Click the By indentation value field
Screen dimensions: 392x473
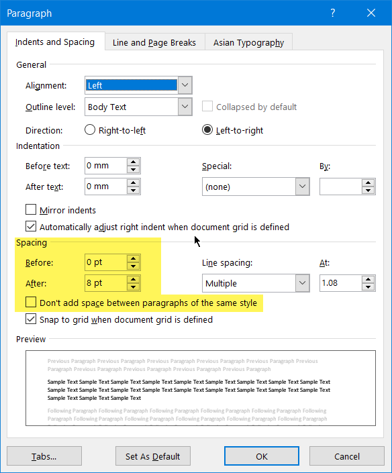point(341,187)
